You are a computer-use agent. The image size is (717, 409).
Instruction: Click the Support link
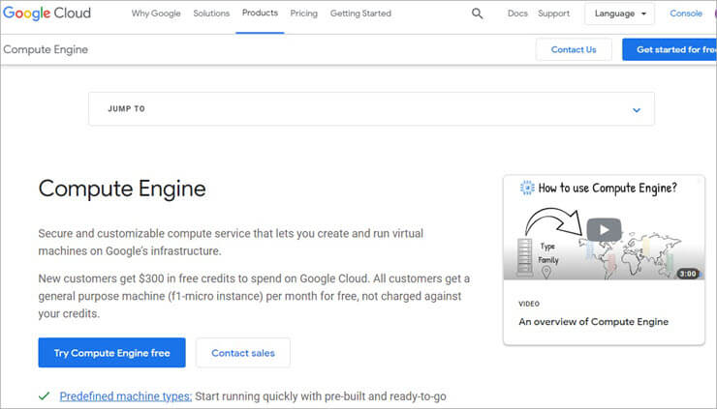pos(553,14)
